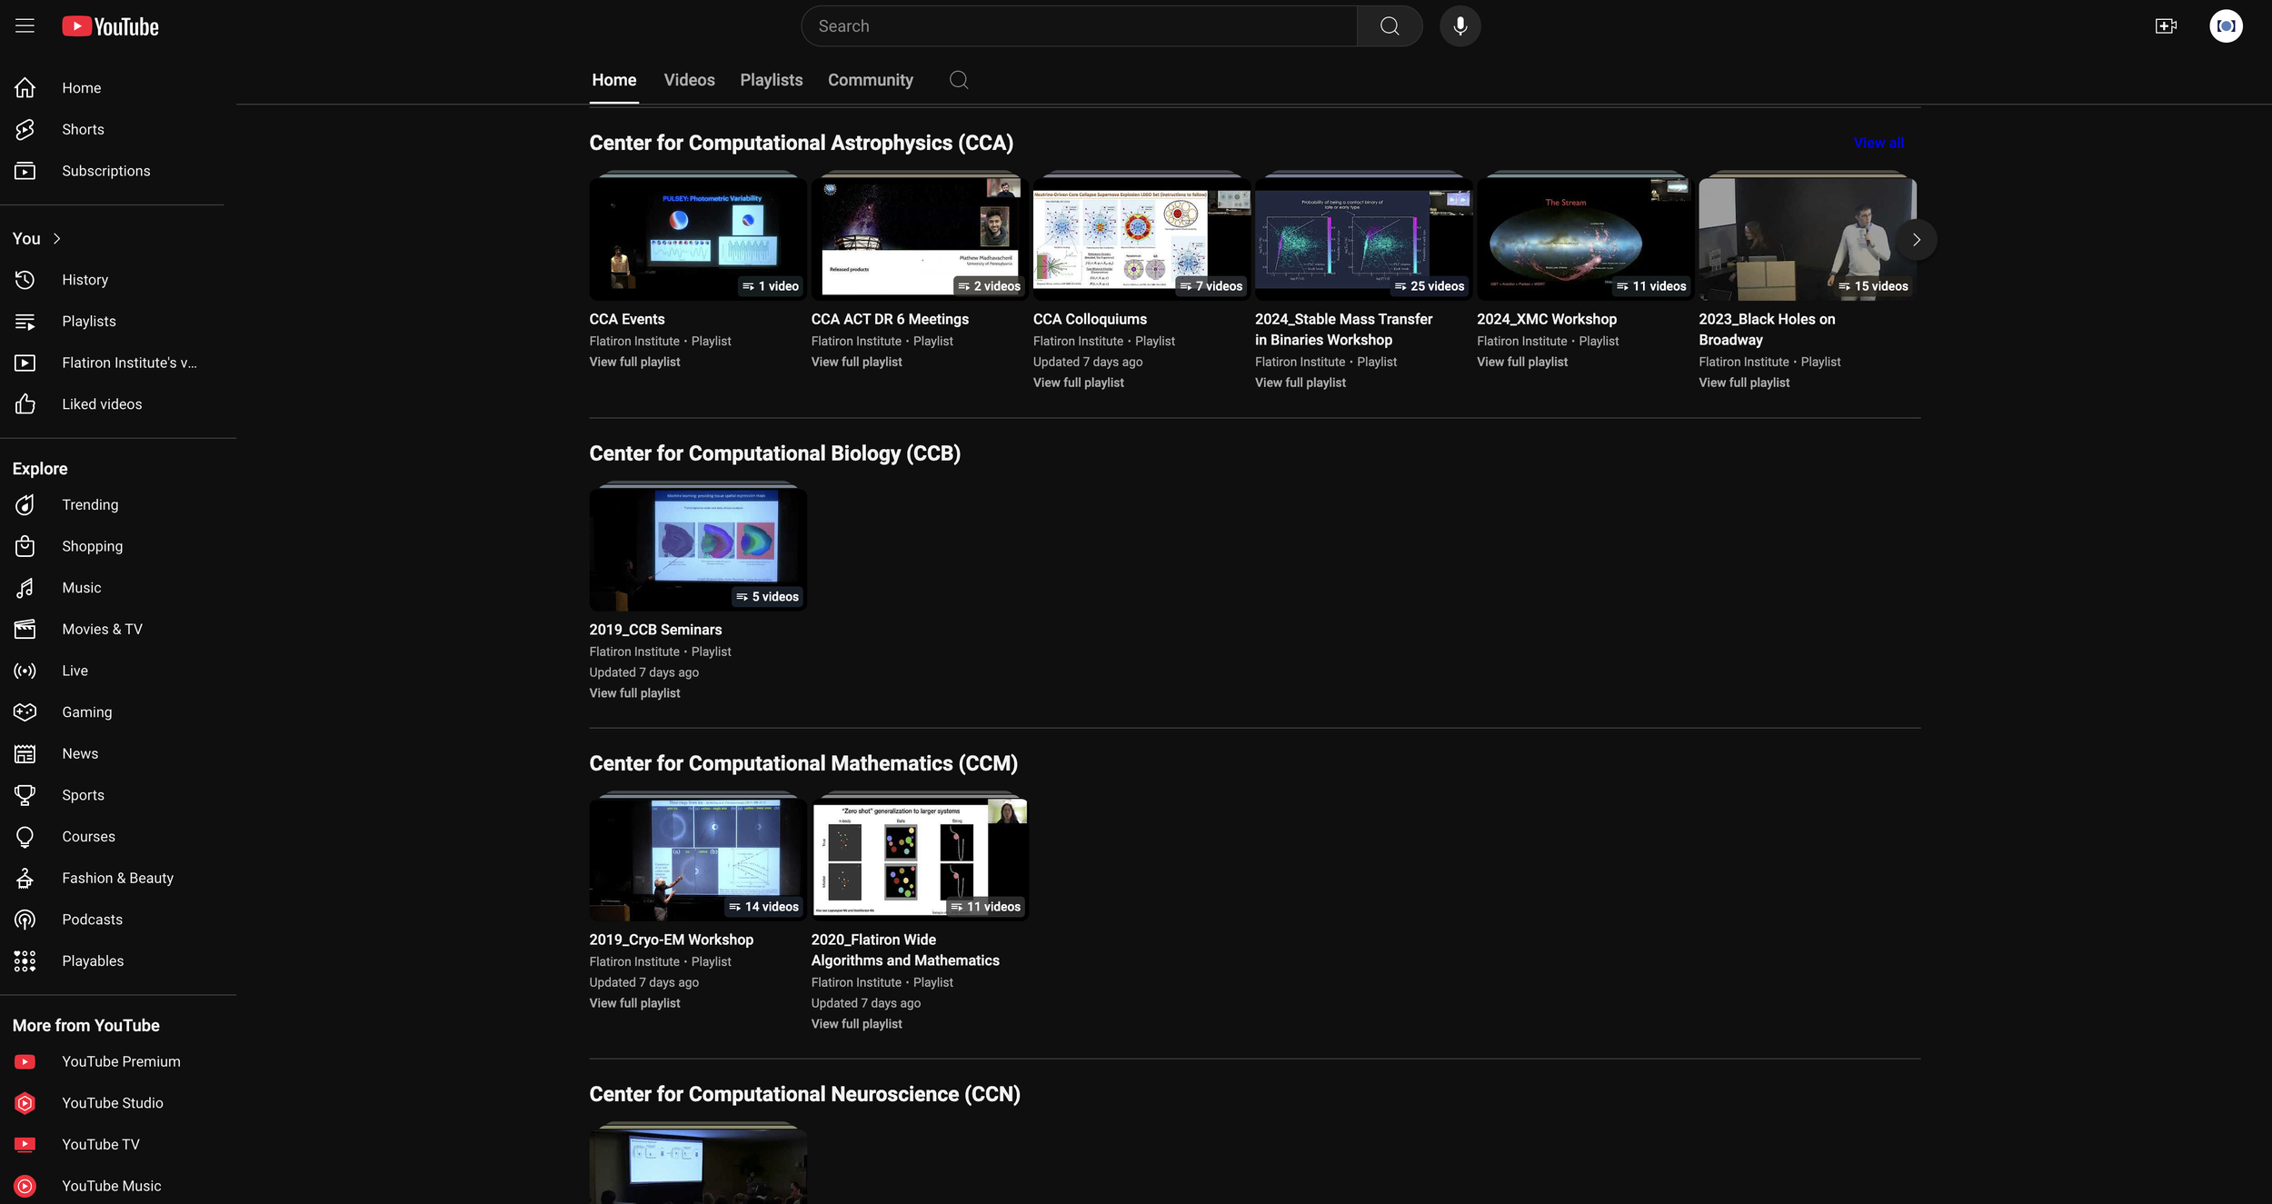View full playlist for 2019_Cryo-EM Workshop
Image resolution: width=2272 pixels, height=1204 pixels.
click(x=634, y=1003)
